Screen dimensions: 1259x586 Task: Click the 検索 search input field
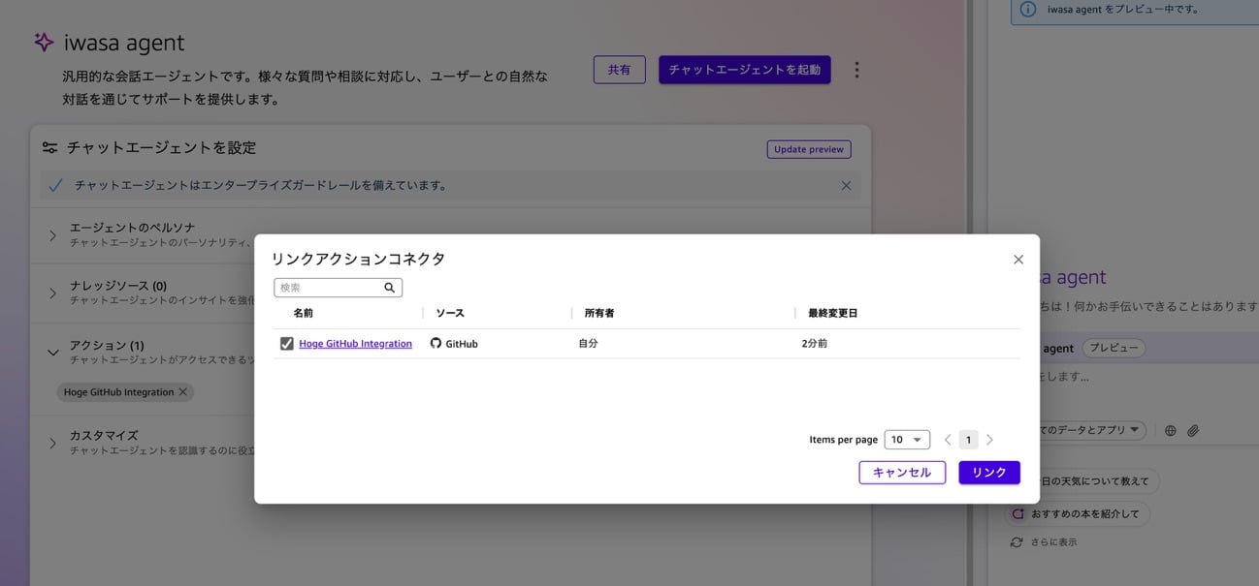329,288
